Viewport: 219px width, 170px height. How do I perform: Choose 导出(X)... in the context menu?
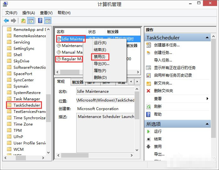(105, 64)
